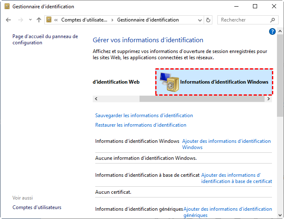Click the Gestionnaire d'identification breadcrumb
Viewport: 284px width, 219px height.
(x=148, y=20)
